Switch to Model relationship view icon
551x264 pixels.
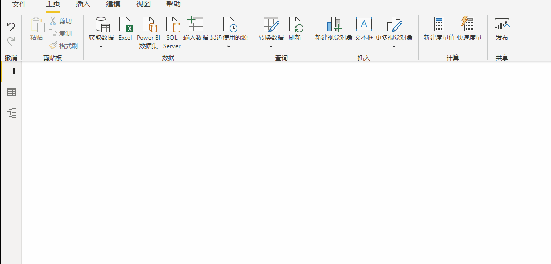(11, 113)
